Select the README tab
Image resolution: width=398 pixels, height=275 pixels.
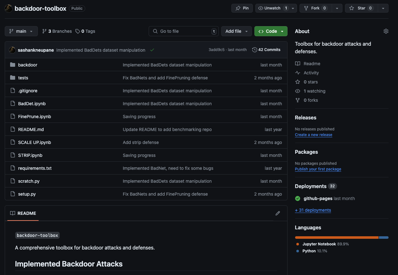coord(23,213)
